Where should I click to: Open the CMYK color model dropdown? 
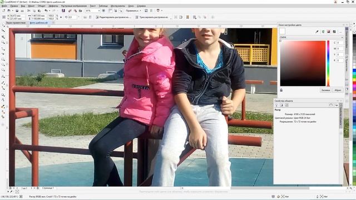(311, 37)
